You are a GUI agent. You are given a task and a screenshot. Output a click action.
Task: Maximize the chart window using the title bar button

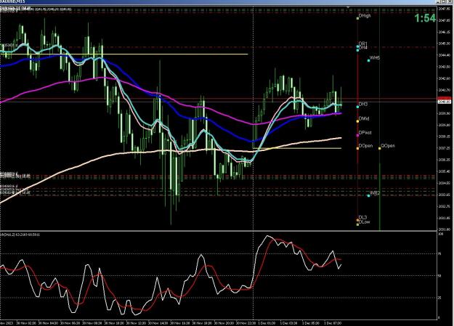click(445, 1)
